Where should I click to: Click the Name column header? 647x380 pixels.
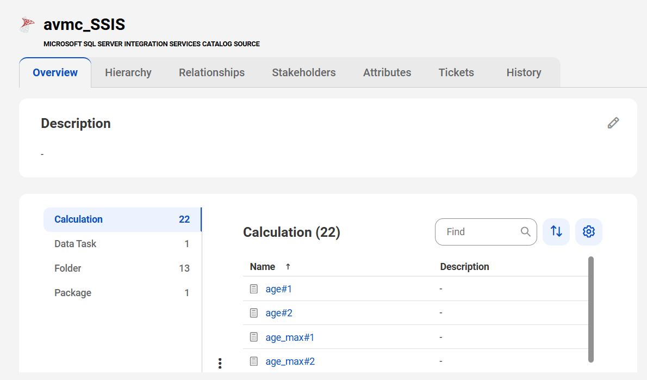click(x=263, y=267)
